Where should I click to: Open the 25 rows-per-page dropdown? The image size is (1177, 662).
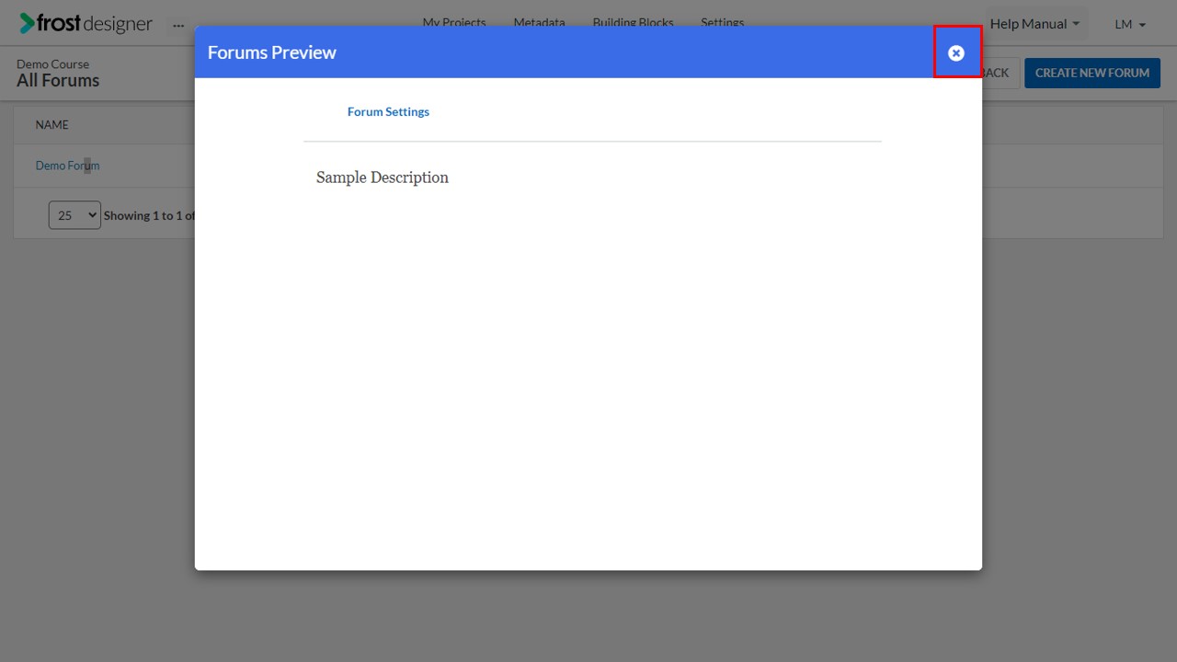pyautogui.click(x=74, y=215)
